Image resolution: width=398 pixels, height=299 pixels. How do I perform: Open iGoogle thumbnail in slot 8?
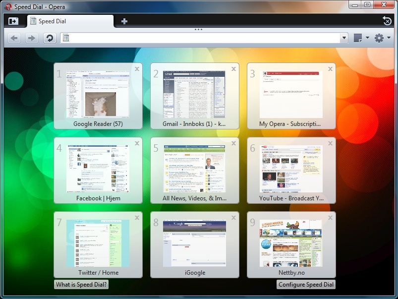click(194, 243)
